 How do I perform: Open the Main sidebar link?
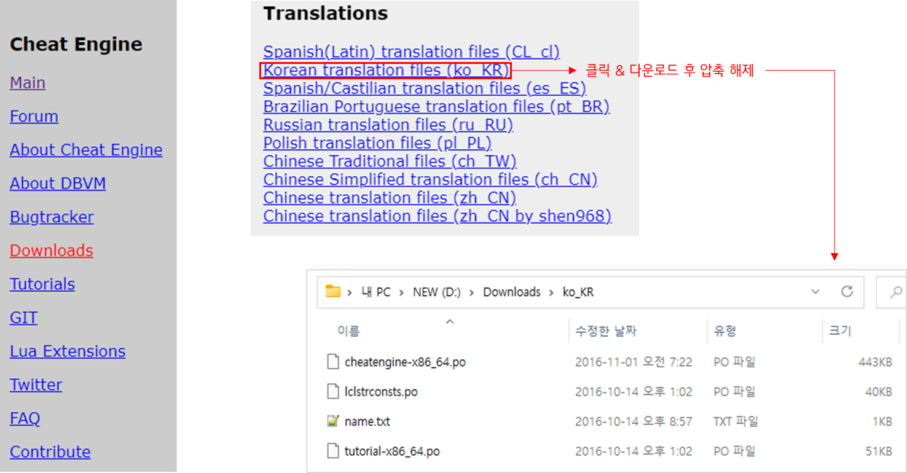[x=28, y=83]
